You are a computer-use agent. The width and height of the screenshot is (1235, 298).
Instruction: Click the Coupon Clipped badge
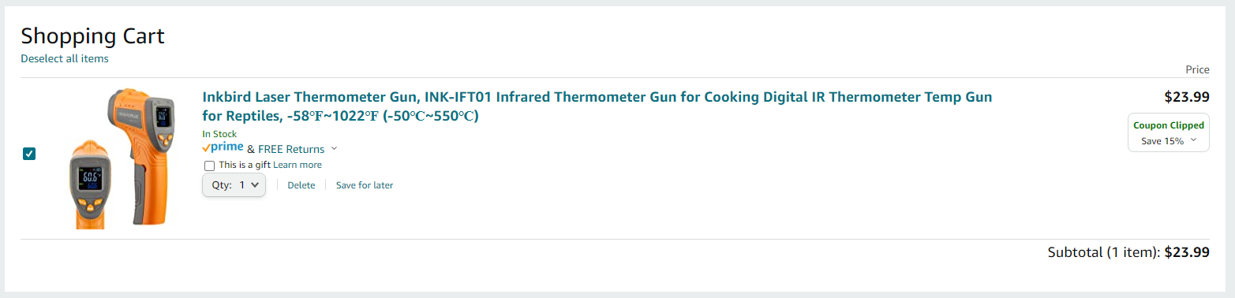pos(1169,125)
